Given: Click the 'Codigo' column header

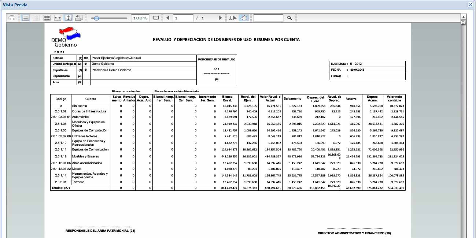Looking at the screenshot, I should click(61, 99).
